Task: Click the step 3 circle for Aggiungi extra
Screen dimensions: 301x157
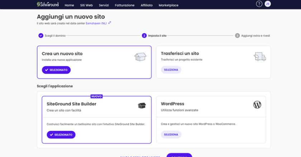Action: coord(237,36)
